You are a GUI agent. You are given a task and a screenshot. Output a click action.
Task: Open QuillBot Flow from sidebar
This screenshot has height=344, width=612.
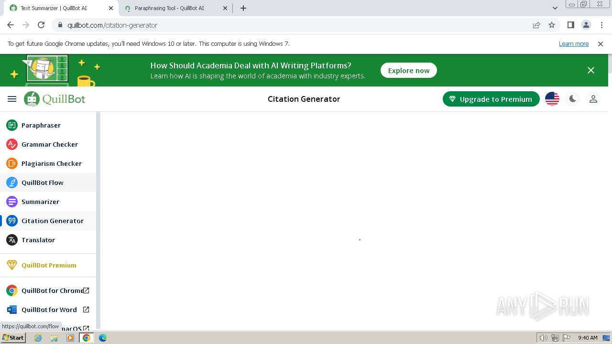tap(48, 183)
